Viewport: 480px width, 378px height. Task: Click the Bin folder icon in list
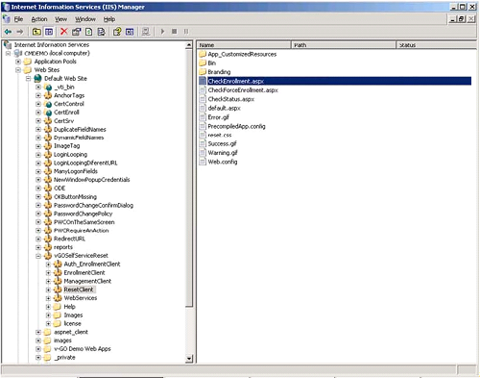(x=203, y=63)
